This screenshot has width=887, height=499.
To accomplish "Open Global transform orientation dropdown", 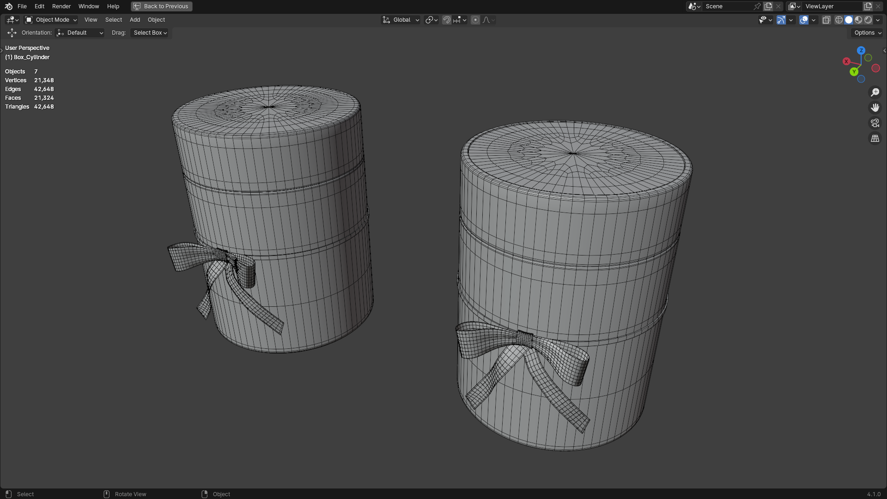I will [x=401, y=20].
